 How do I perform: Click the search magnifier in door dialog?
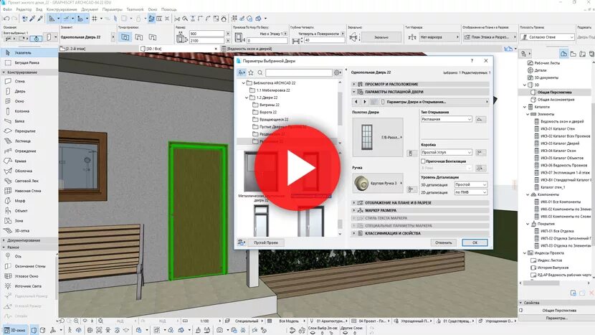pos(260,72)
